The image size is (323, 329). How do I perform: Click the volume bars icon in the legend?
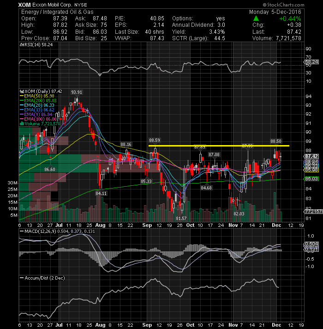click(22, 123)
